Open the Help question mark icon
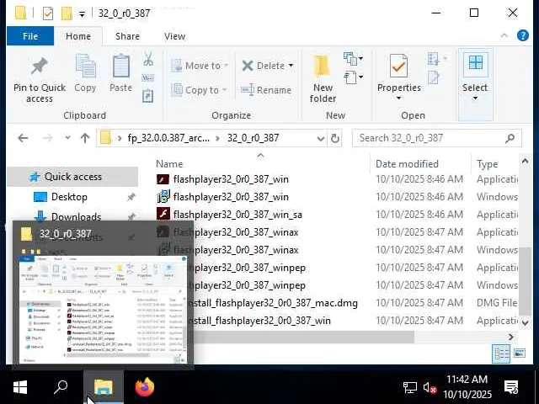The height and width of the screenshot is (404, 539). coord(523,35)
